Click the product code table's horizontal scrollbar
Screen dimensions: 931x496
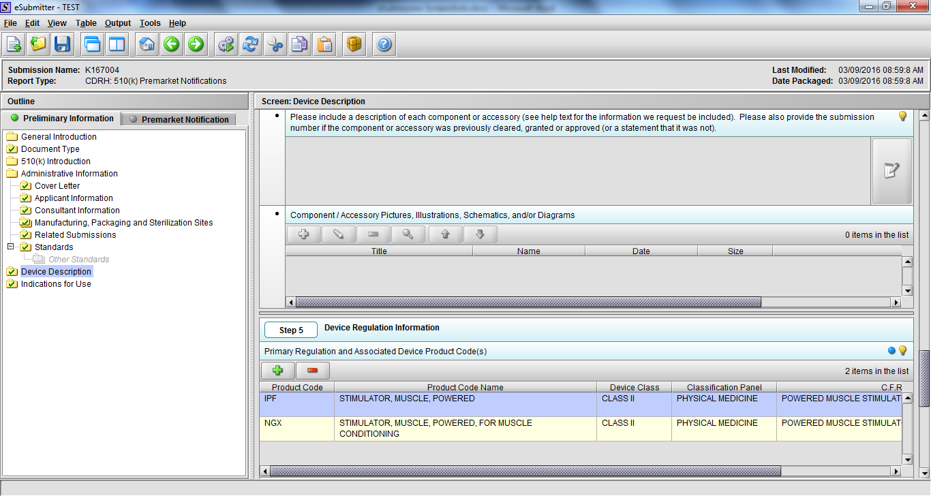coord(525,471)
